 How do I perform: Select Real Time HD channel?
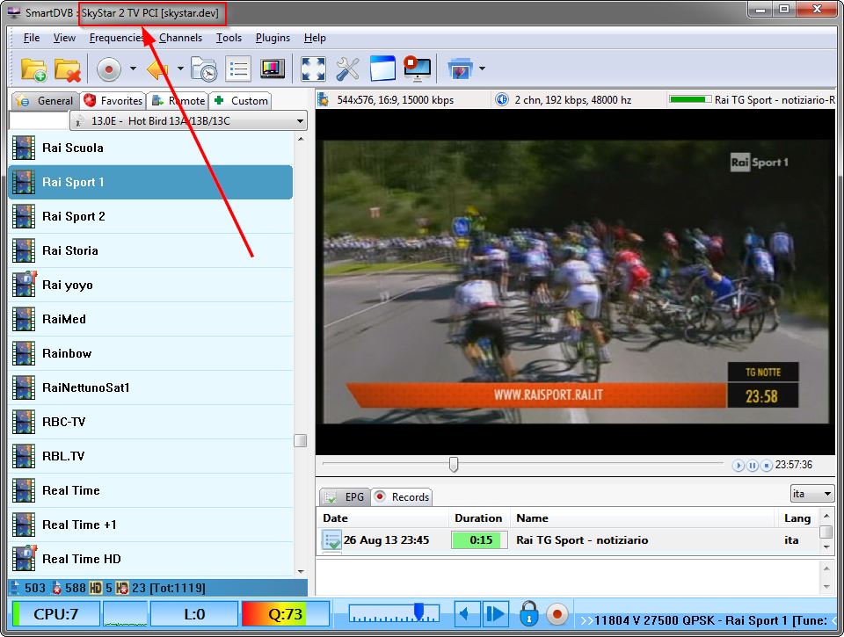pyautogui.click(x=150, y=559)
